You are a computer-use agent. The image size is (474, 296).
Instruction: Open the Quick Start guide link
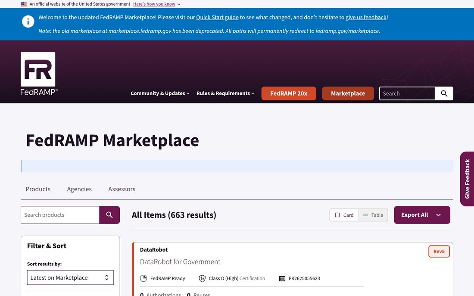pos(217,17)
